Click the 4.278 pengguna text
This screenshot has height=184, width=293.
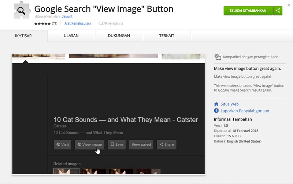coord(111,23)
